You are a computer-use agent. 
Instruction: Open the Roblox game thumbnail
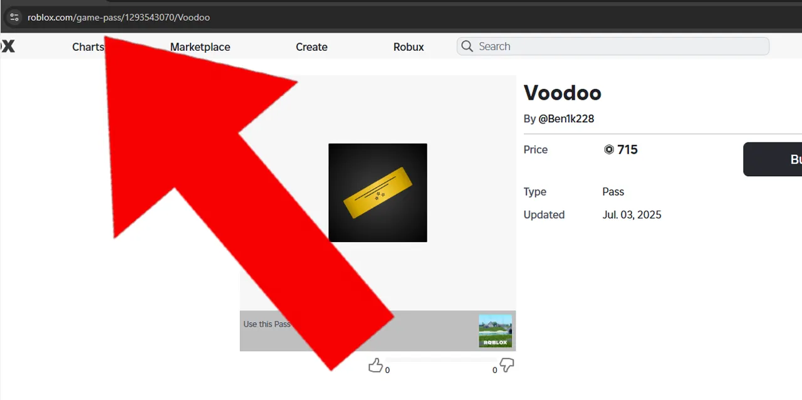click(x=496, y=331)
